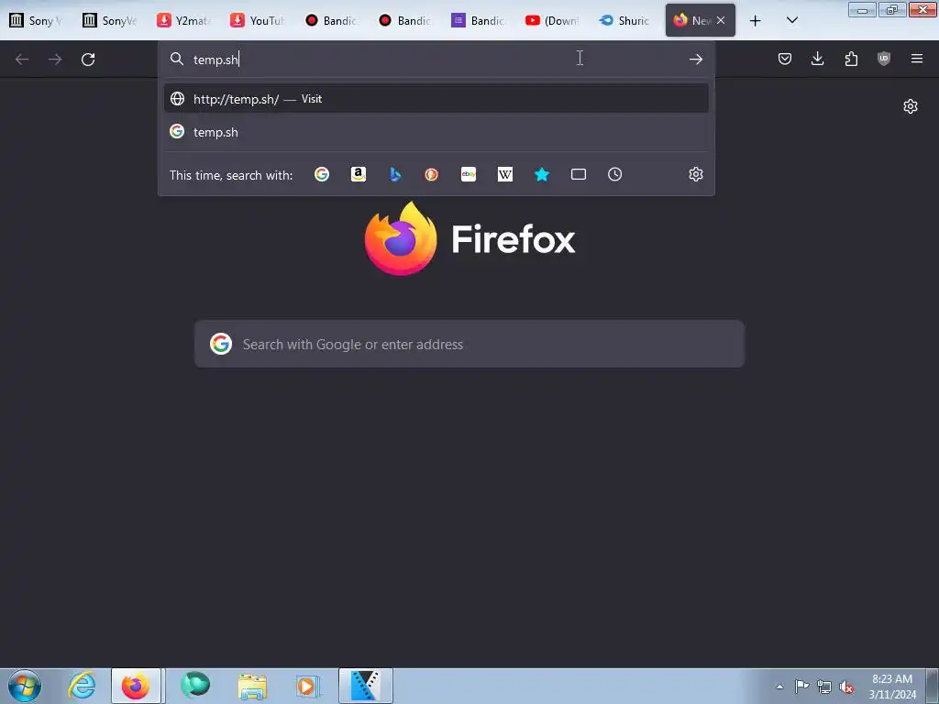Search this time with Amazon icon

pos(359,174)
